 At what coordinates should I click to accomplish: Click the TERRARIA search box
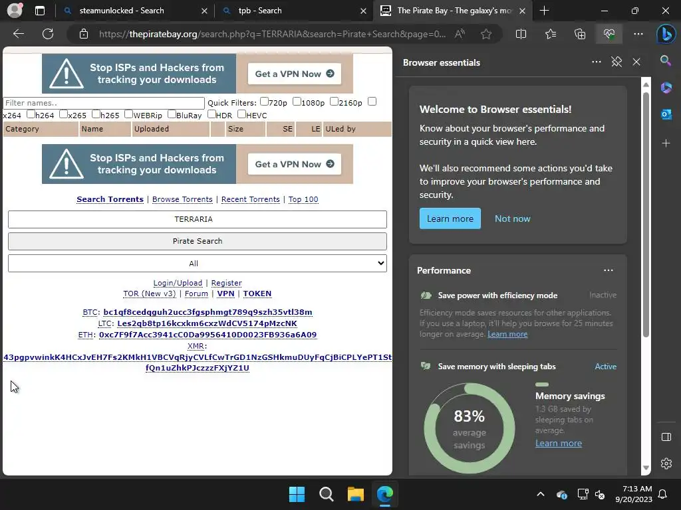pyautogui.click(x=197, y=219)
